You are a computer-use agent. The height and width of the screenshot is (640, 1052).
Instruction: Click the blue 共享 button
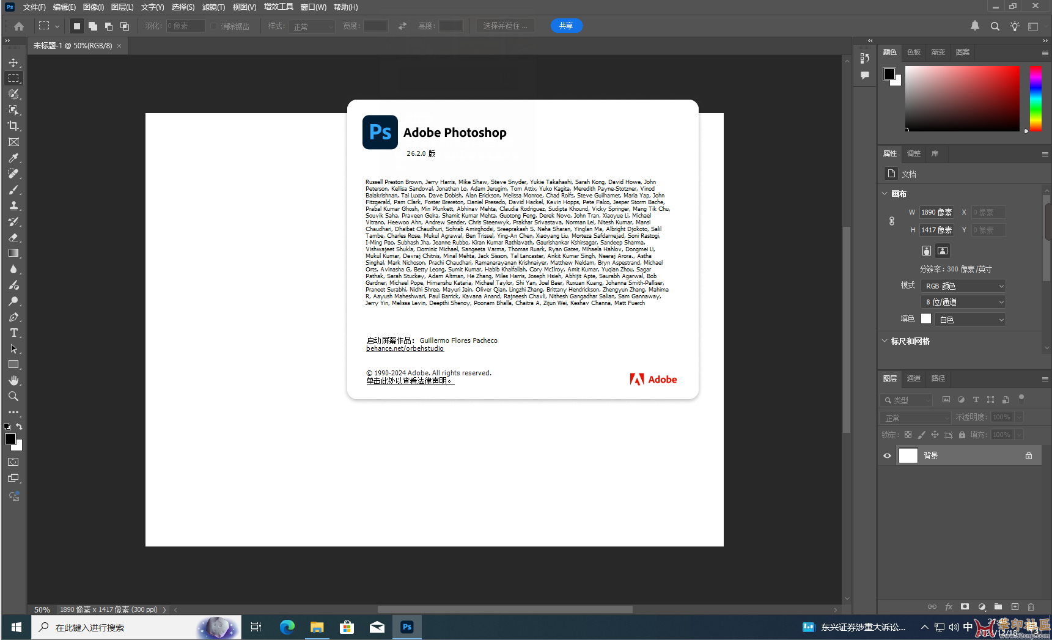pyautogui.click(x=567, y=26)
